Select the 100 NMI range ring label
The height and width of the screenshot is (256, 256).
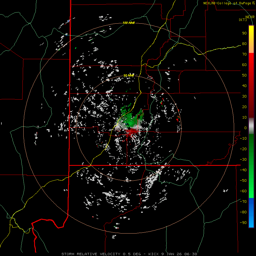click(129, 23)
